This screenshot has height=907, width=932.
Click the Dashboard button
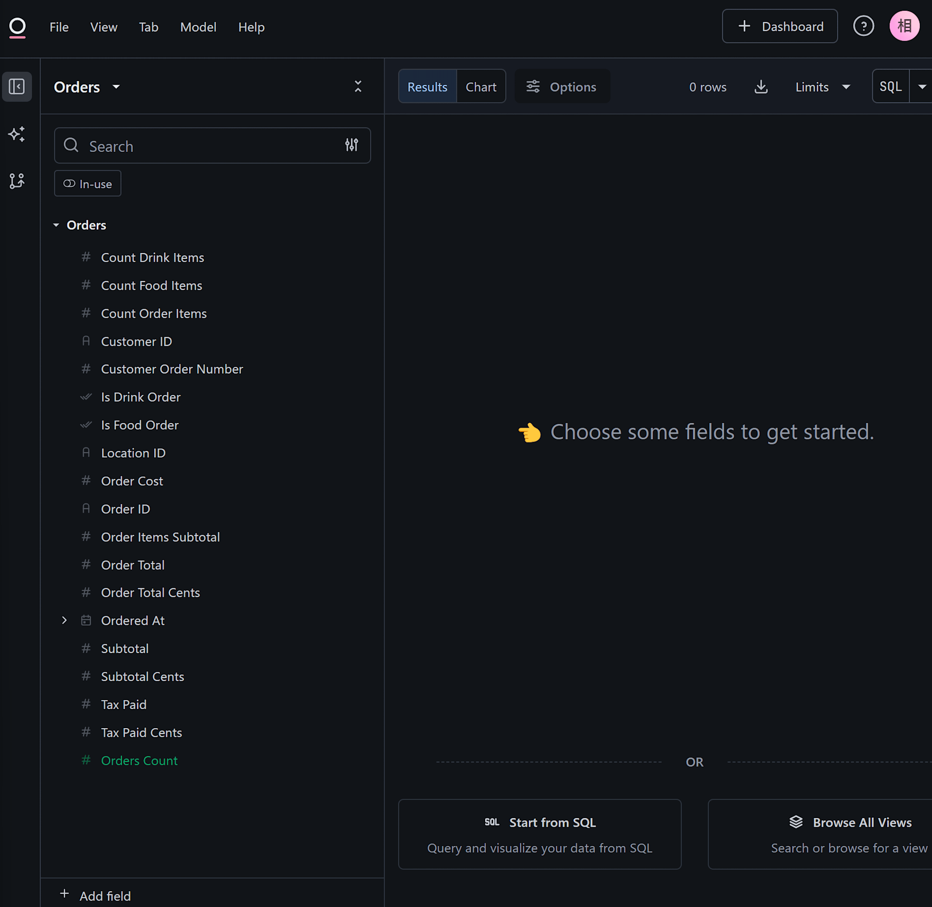(780, 26)
